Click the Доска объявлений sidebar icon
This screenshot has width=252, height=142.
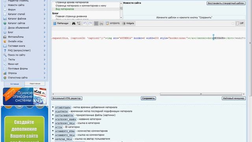(x=5, y=28)
